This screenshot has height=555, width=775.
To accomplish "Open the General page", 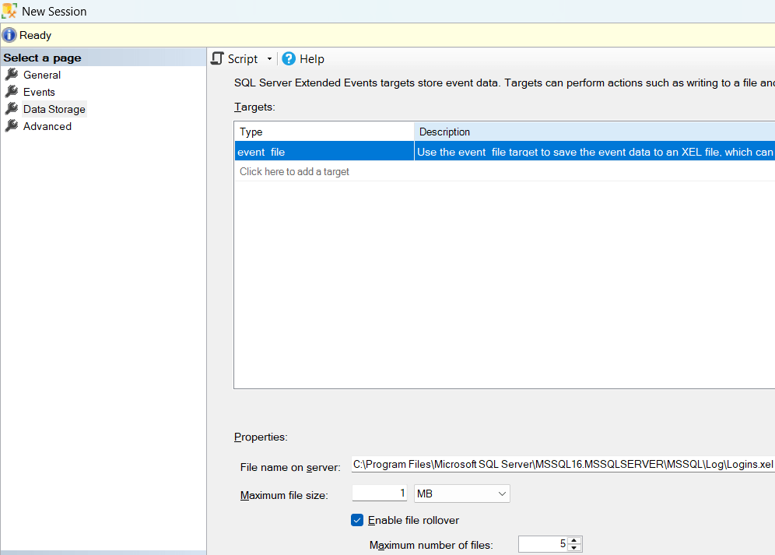I will 42,75.
